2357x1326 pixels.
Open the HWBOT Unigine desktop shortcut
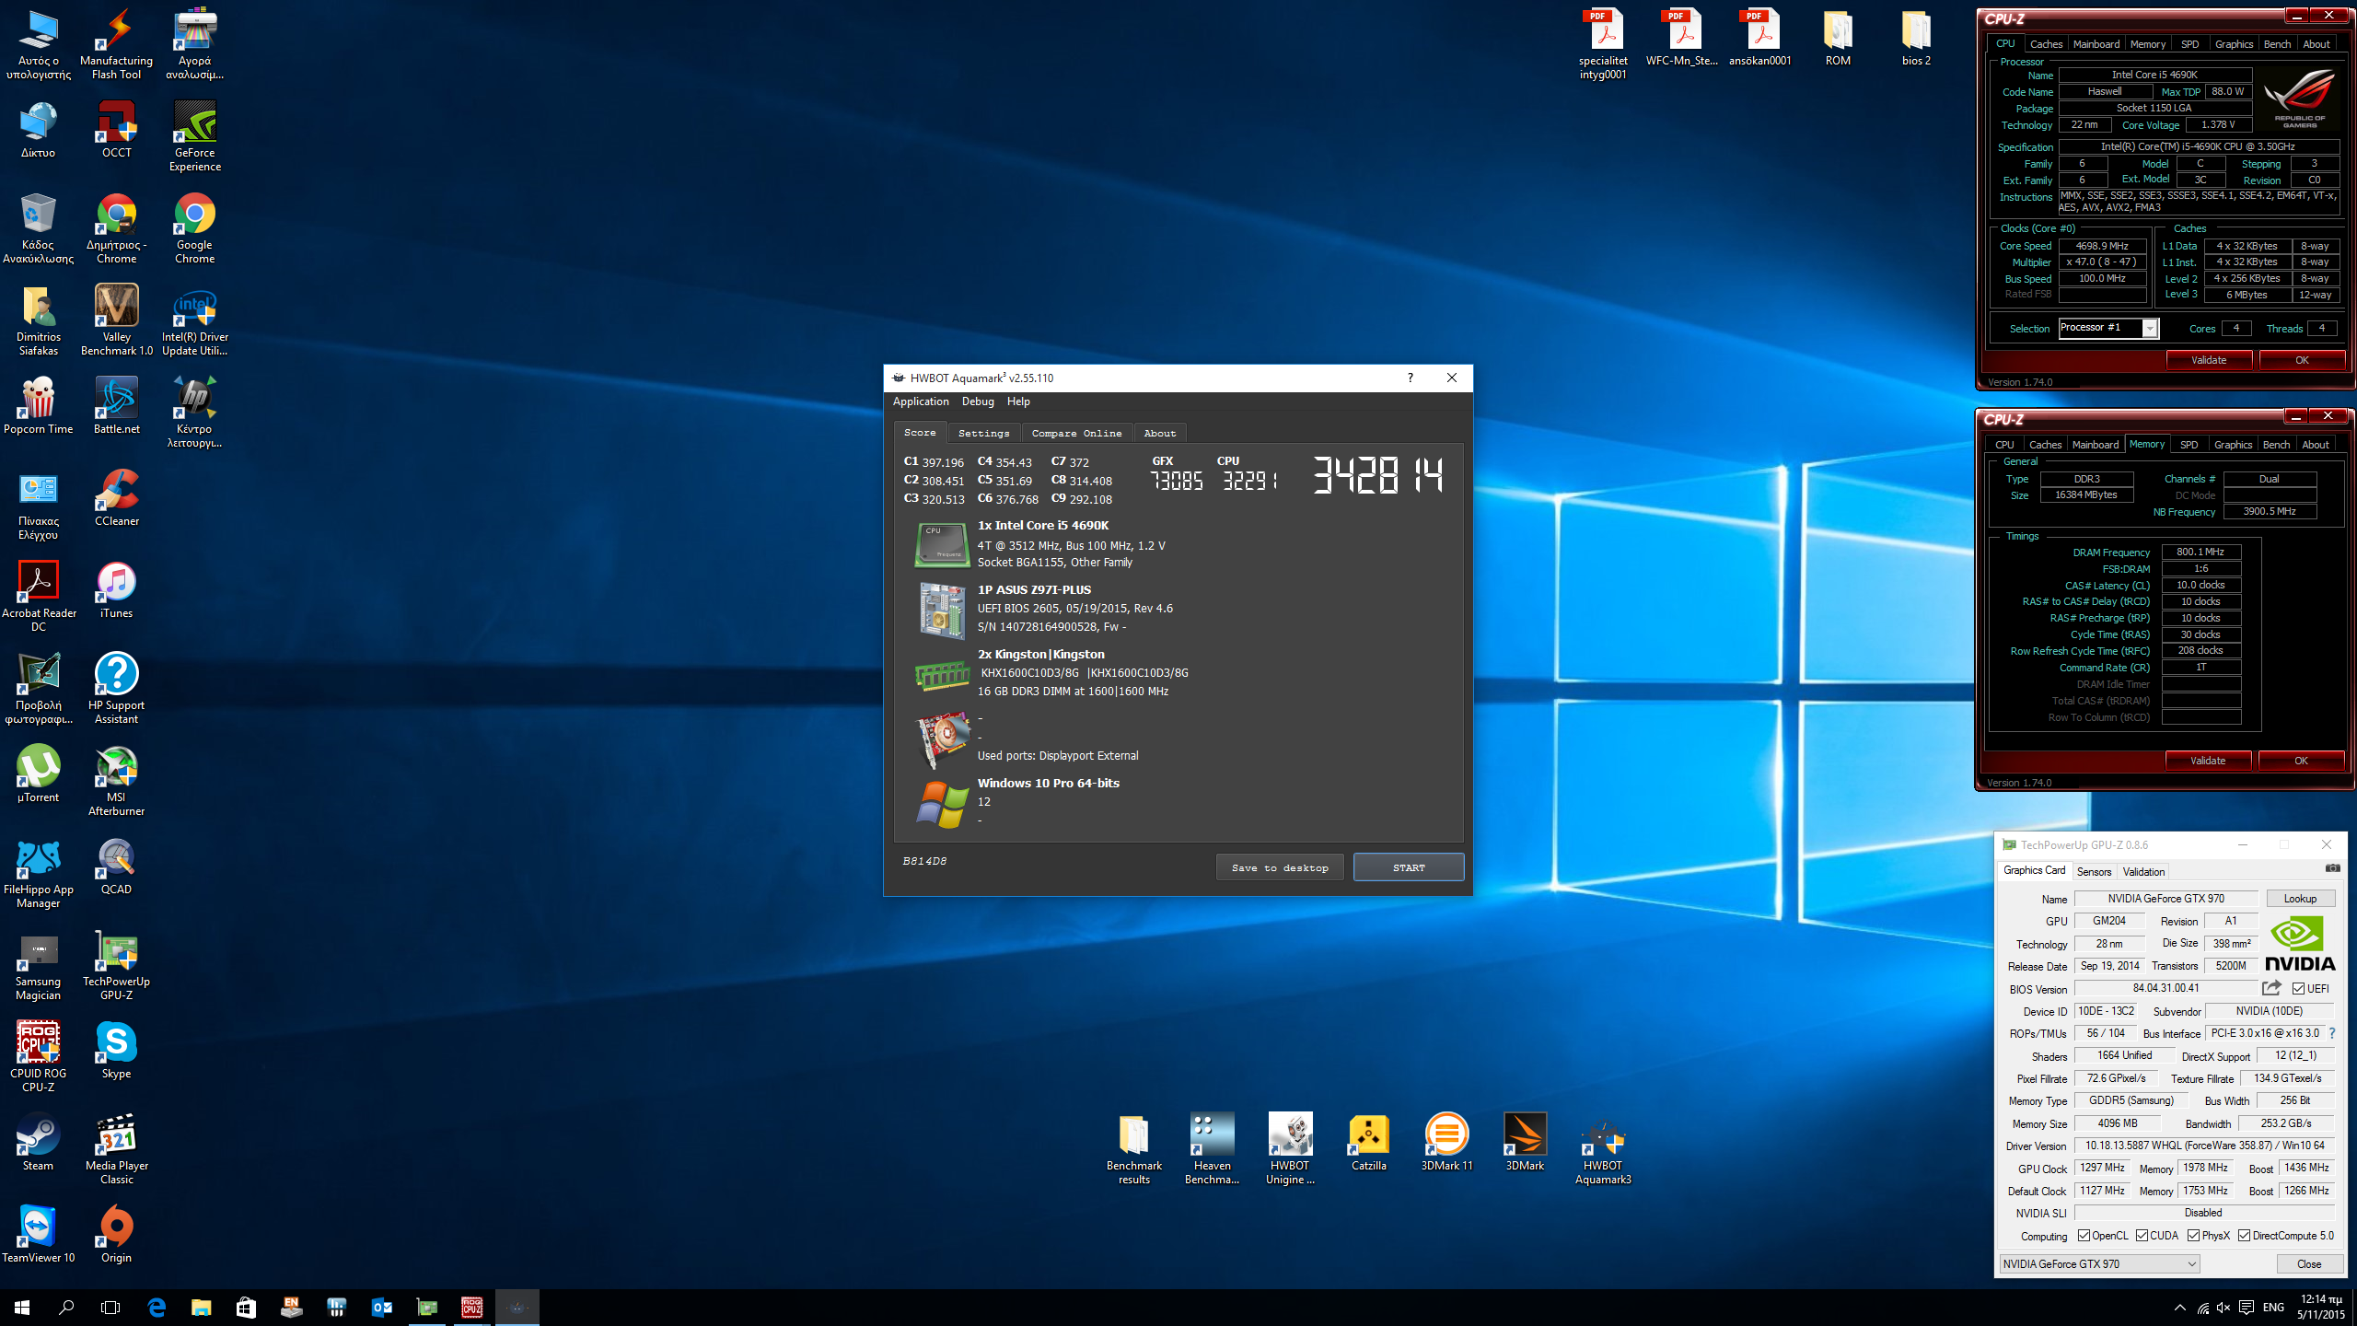point(1290,1147)
